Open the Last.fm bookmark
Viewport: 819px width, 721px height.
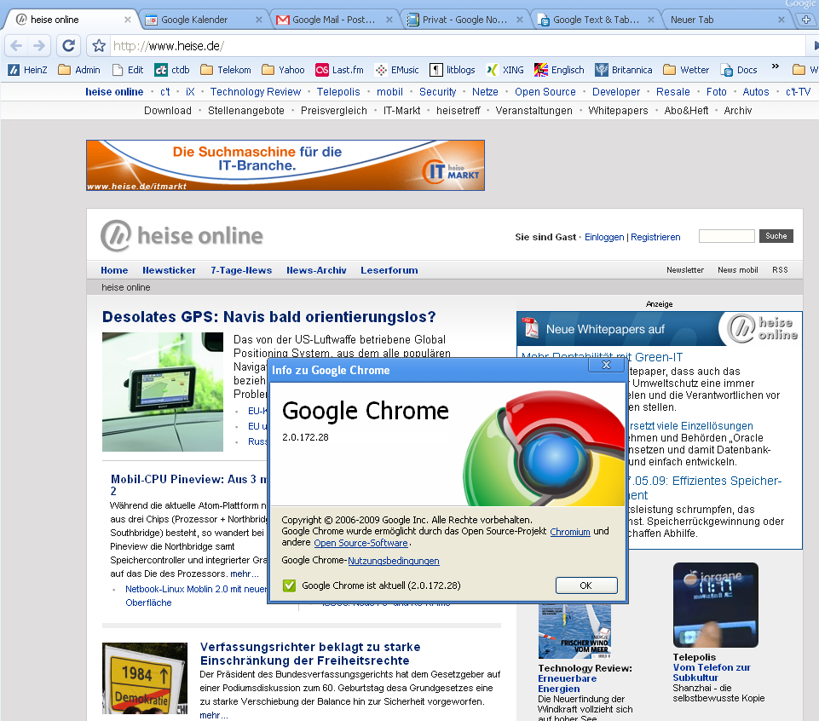point(339,70)
